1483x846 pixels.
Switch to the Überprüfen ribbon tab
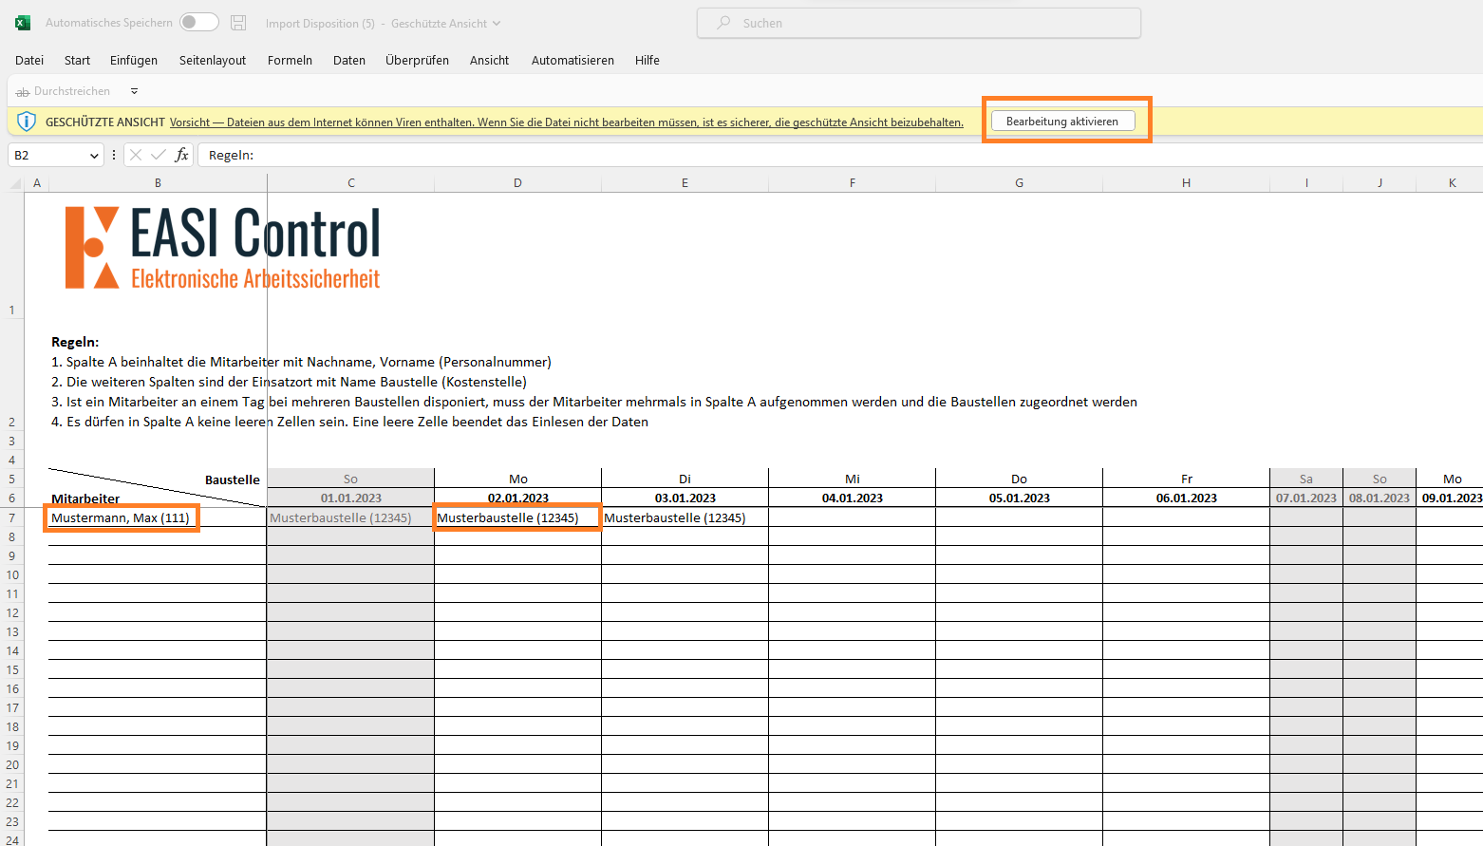[417, 60]
